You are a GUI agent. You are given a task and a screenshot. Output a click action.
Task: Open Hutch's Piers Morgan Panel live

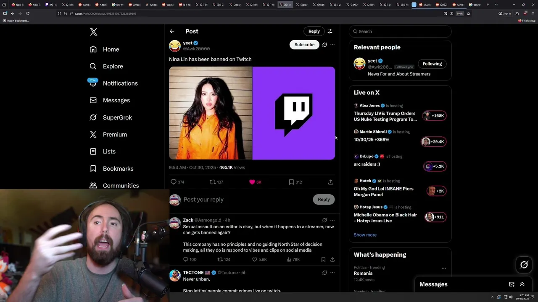point(400,188)
